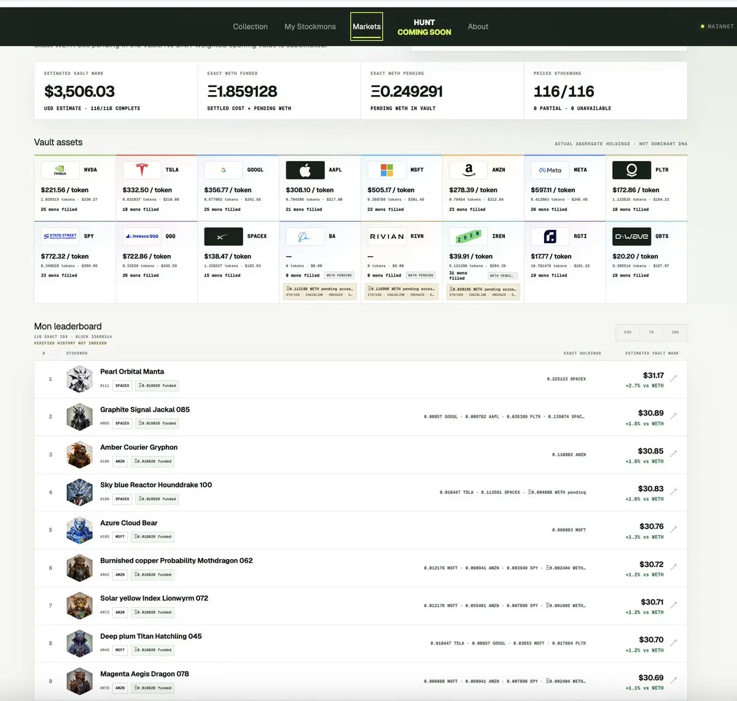737x701 pixels.
Task: Open Amber Courier Gryphon name link
Action: click(x=139, y=447)
